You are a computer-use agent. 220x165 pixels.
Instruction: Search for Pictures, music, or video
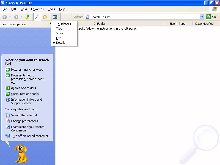coord(27,70)
